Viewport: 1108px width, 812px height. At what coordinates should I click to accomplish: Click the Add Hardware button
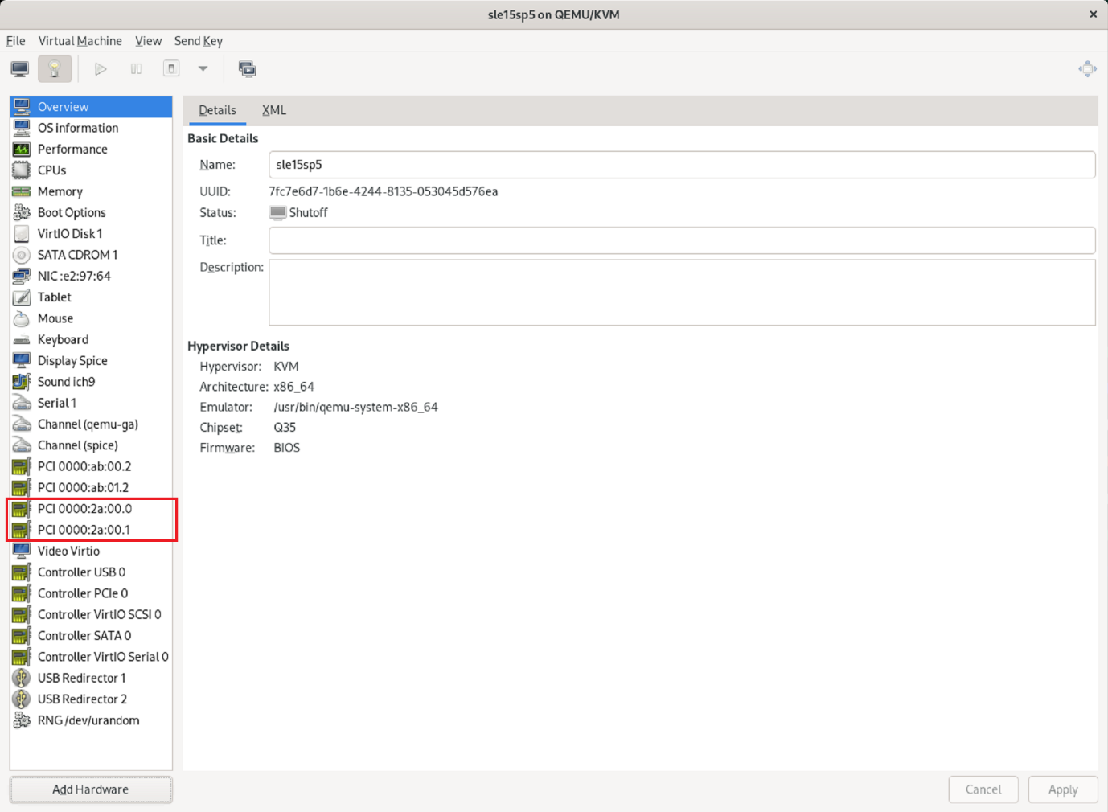click(90, 789)
